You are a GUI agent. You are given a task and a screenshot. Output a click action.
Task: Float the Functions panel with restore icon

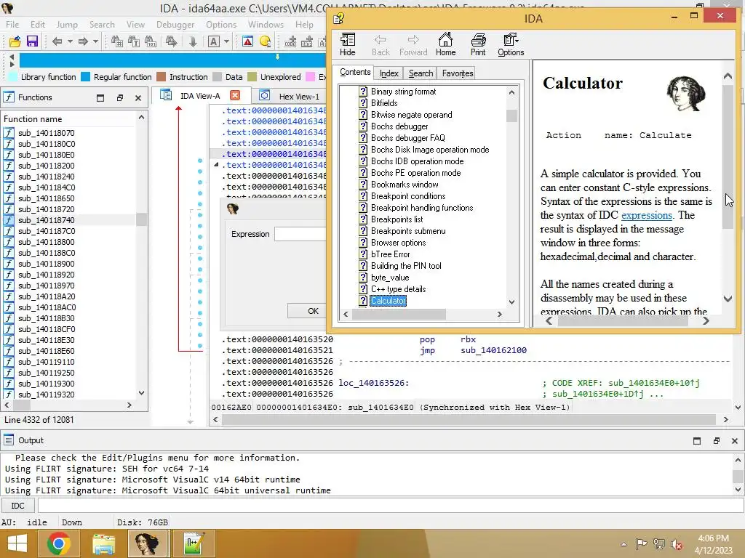(120, 98)
